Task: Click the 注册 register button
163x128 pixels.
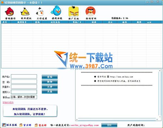Action: point(50,87)
